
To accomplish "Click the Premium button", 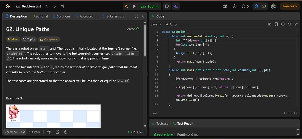I will (290, 6).
